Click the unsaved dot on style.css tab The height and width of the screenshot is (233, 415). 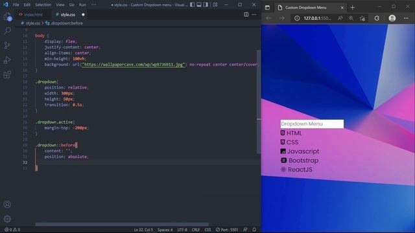pos(83,14)
